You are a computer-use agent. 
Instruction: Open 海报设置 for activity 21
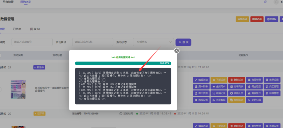(201, 100)
